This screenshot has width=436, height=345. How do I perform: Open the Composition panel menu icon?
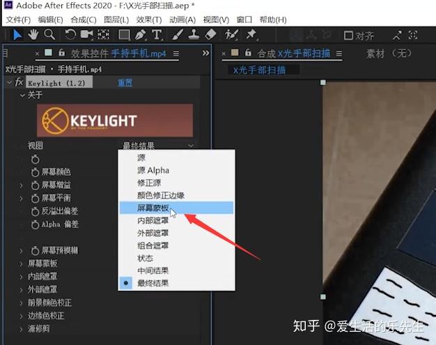[x=339, y=53]
